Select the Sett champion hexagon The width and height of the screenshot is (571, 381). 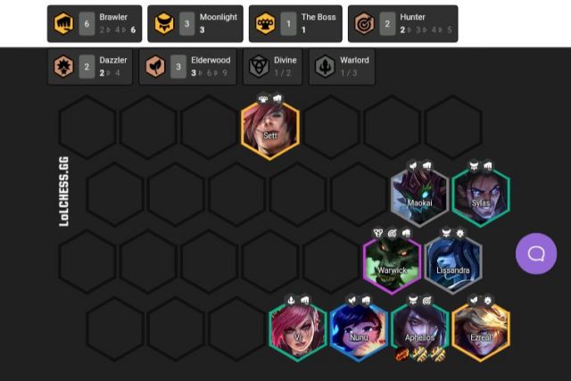click(x=270, y=130)
